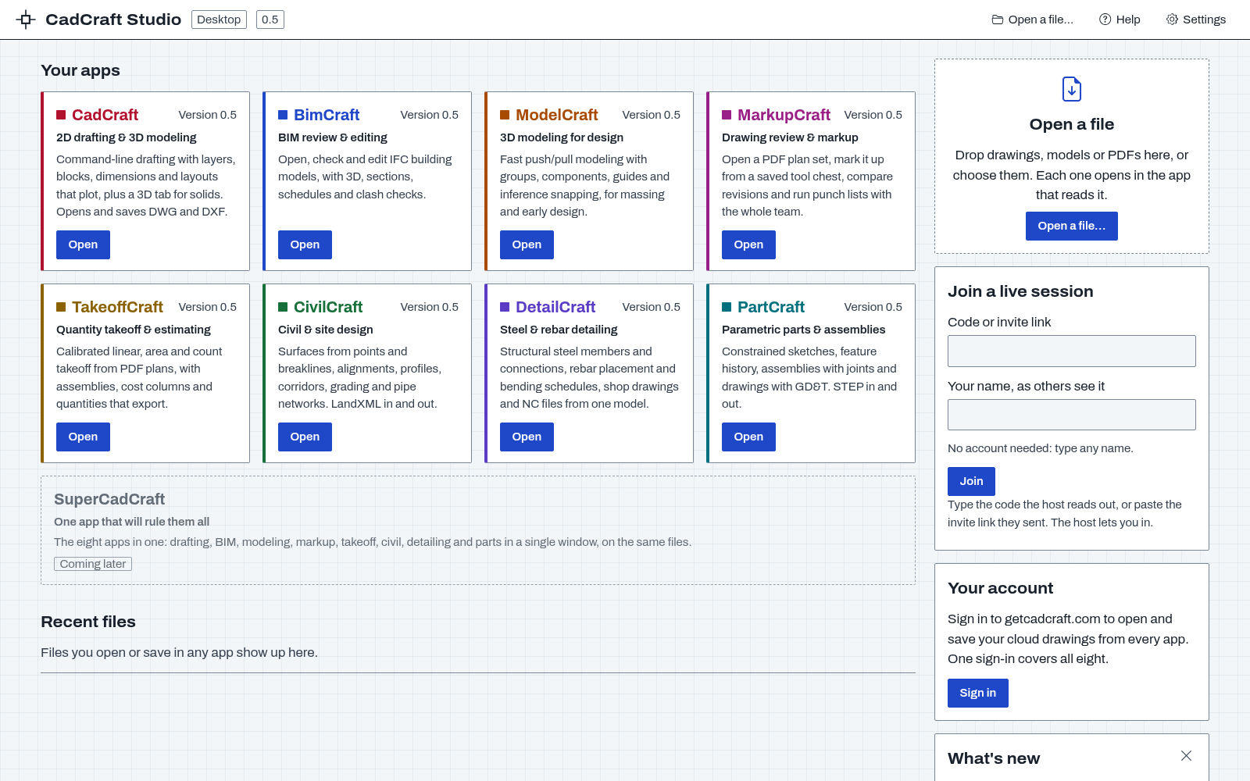Open the TakeoffCraft app
Screen dimensions: 1250x781
[x=83, y=437]
